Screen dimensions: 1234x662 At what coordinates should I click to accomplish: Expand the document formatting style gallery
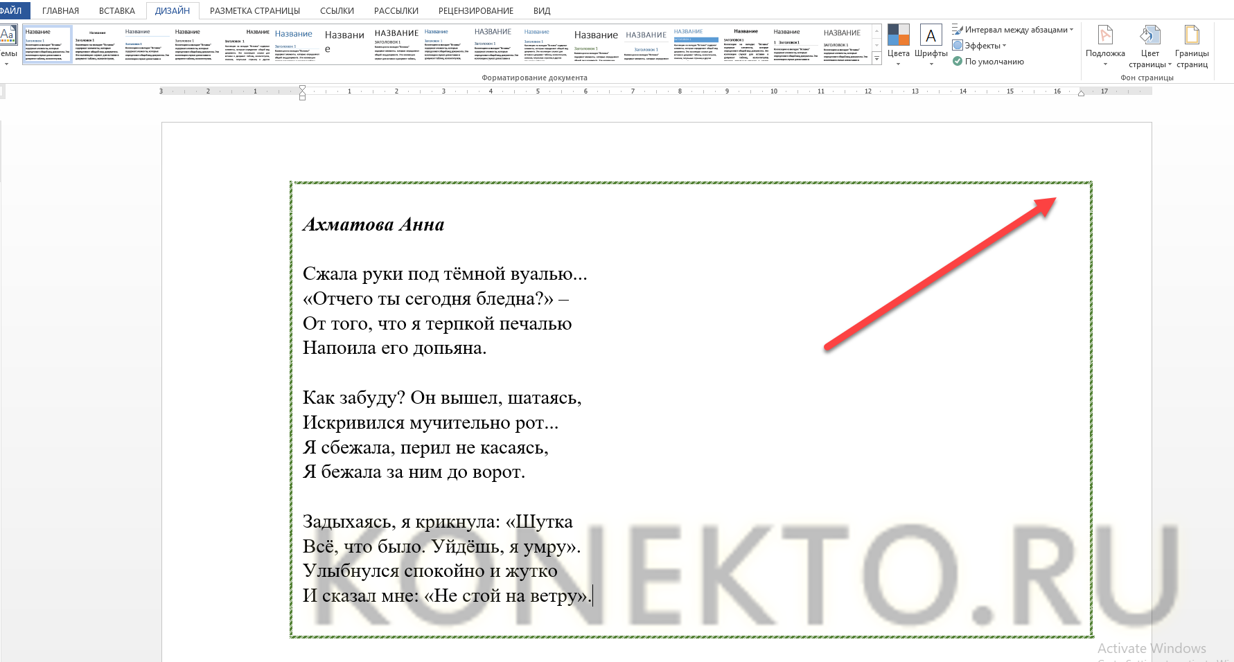[x=876, y=60]
